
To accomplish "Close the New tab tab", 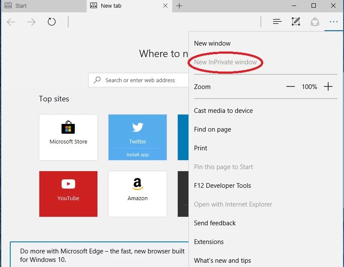I will point(165,6).
